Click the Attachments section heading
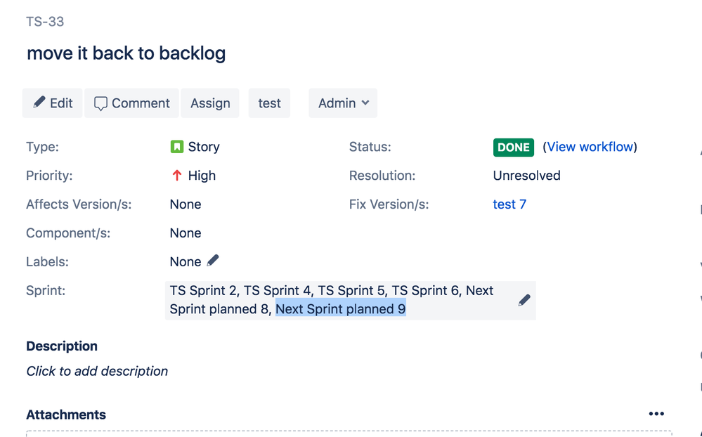The width and height of the screenshot is (702, 437). coord(65,415)
